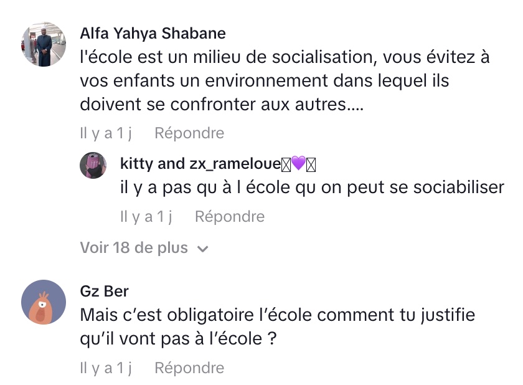Click the chevron beside "Voir 18 de plus"

[202, 249]
